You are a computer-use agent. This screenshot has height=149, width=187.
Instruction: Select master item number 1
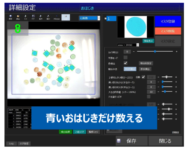pos(111,18)
